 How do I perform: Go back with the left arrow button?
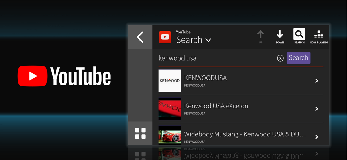click(x=140, y=37)
